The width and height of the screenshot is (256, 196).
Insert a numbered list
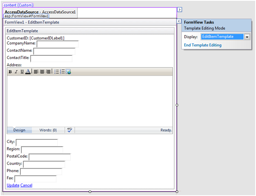(x=62, y=72)
